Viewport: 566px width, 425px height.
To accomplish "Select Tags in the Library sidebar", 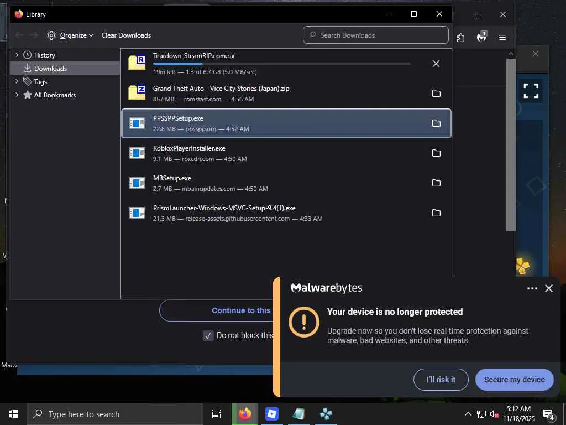I will (65, 82).
